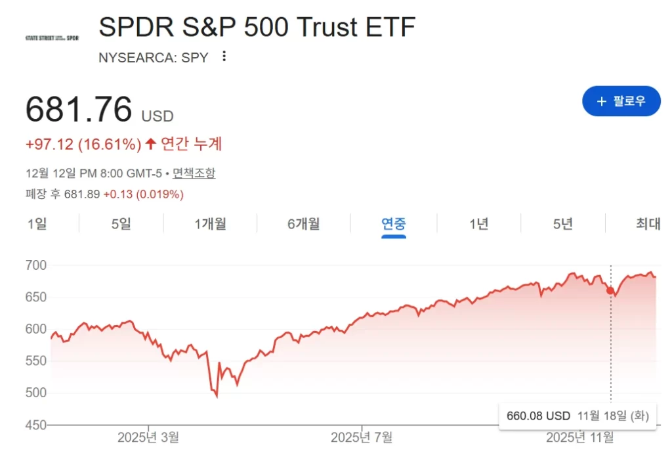Click the plus icon on follow button
Image resolution: width=672 pixels, height=457 pixels.
click(601, 101)
